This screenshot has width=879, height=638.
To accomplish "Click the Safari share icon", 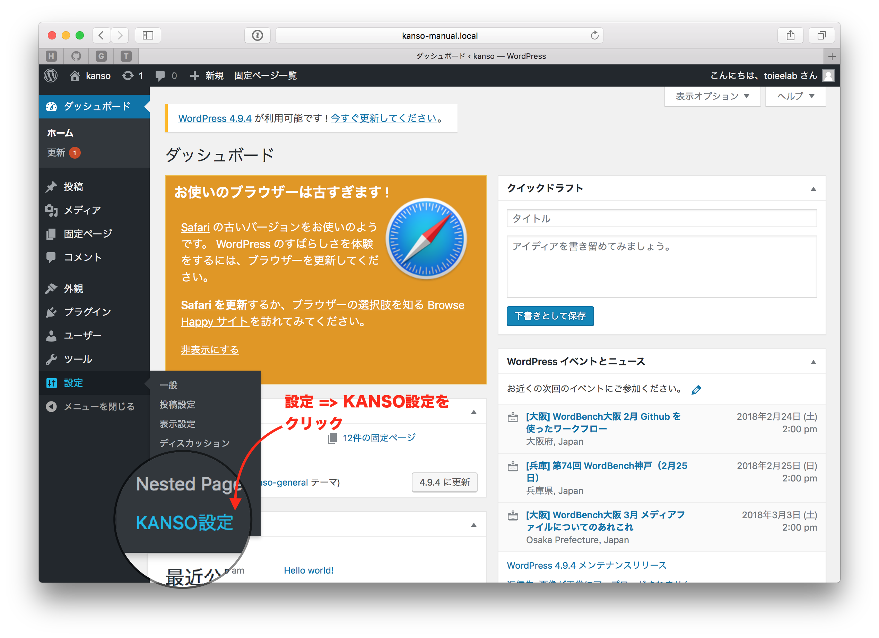I will point(790,36).
